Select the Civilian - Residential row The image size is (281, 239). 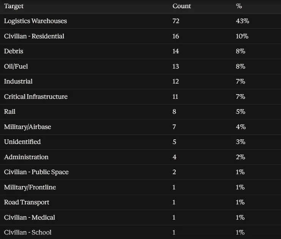(140, 36)
